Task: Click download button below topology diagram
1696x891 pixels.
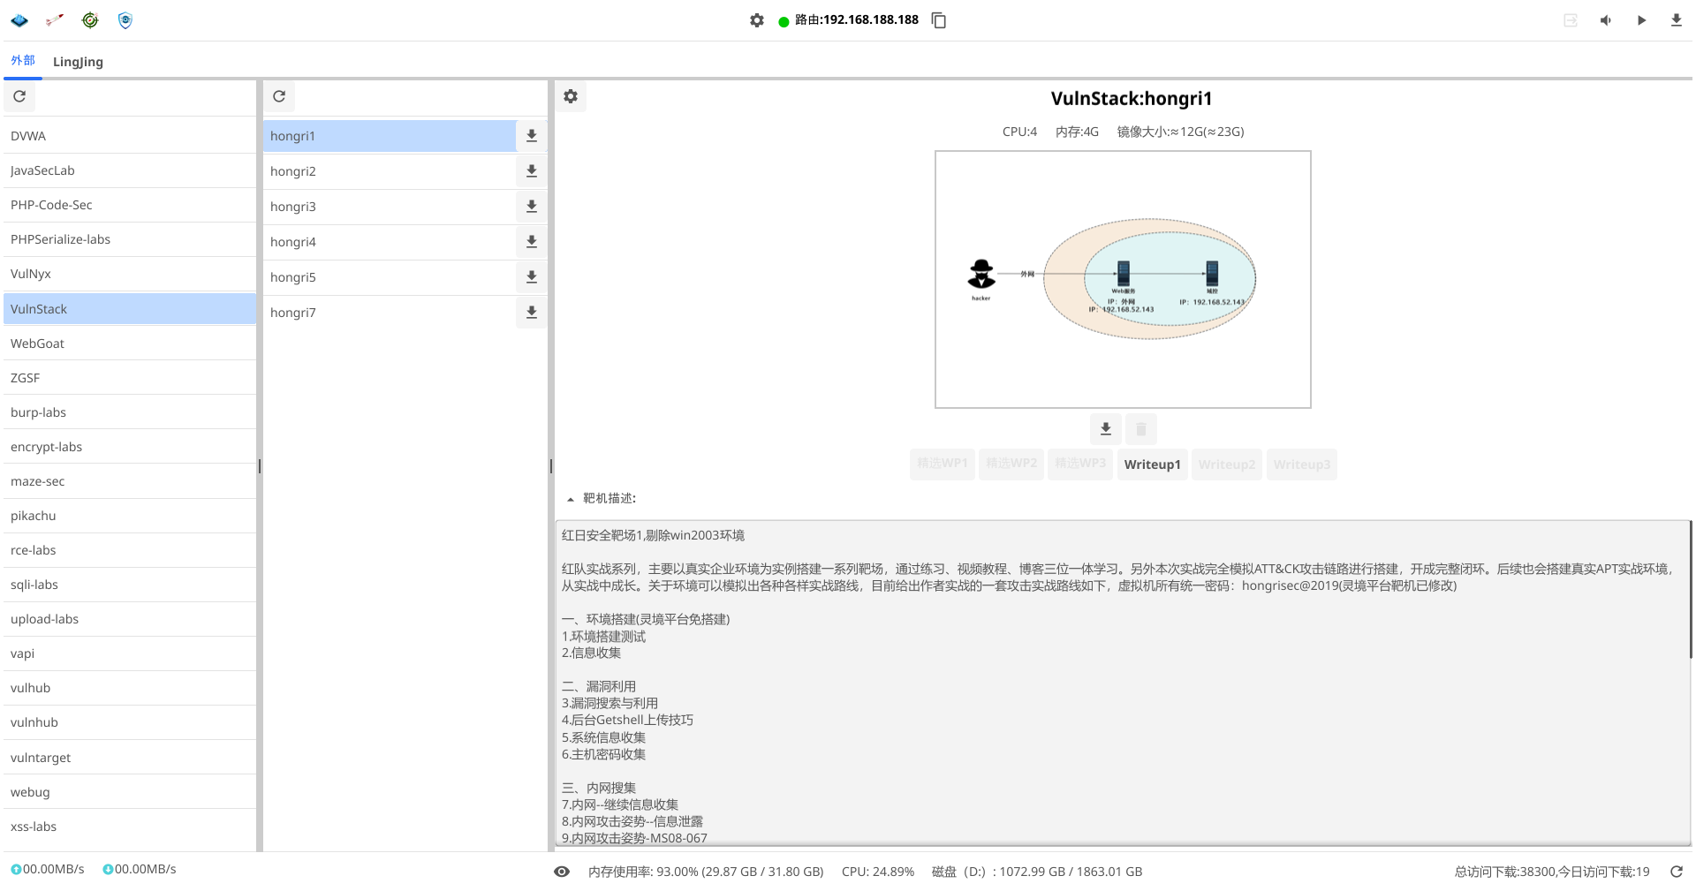Action: [1105, 429]
